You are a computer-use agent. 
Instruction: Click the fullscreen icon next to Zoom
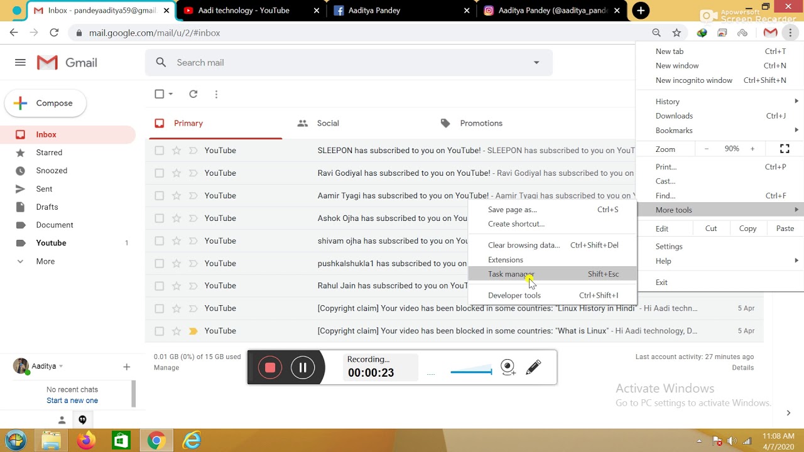(785, 149)
